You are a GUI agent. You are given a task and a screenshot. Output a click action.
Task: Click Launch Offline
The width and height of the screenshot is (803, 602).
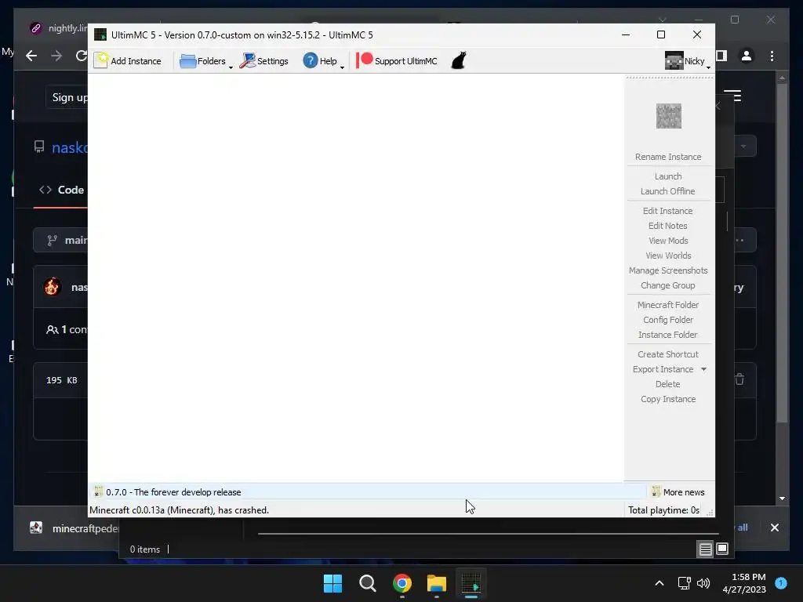click(668, 191)
